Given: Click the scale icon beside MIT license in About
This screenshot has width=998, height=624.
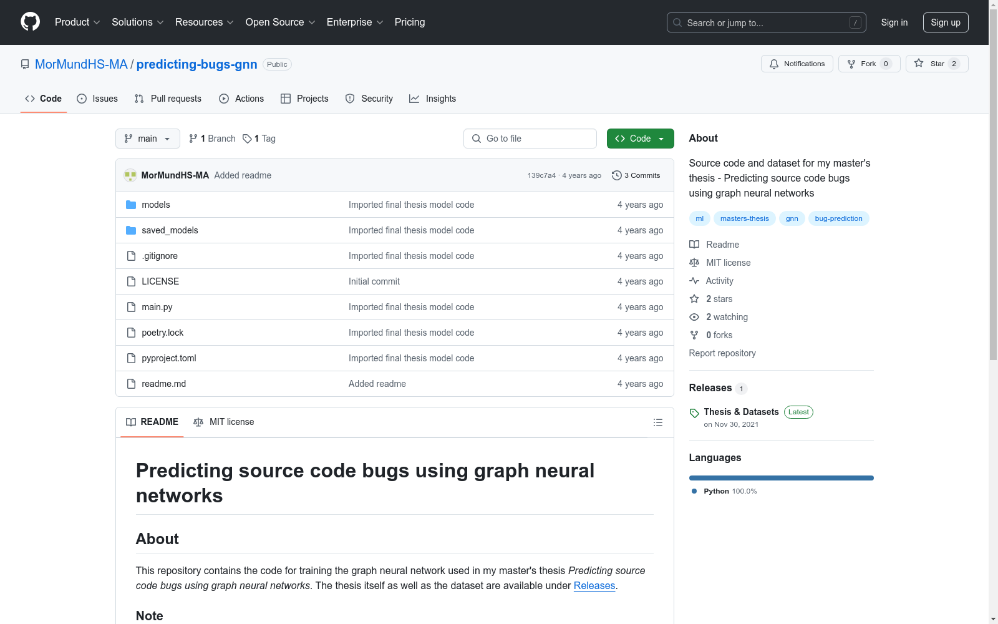Looking at the screenshot, I should click(x=694, y=263).
